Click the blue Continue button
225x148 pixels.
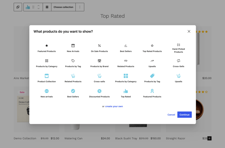coord(184,115)
